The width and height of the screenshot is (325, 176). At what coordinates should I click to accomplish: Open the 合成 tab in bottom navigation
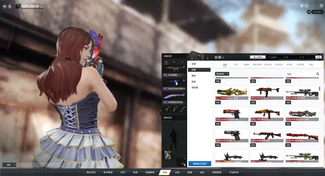pos(177,172)
